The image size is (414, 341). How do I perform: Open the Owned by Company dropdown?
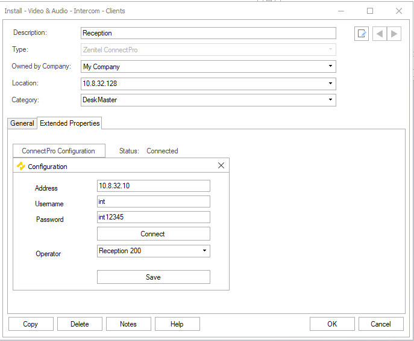click(x=330, y=67)
